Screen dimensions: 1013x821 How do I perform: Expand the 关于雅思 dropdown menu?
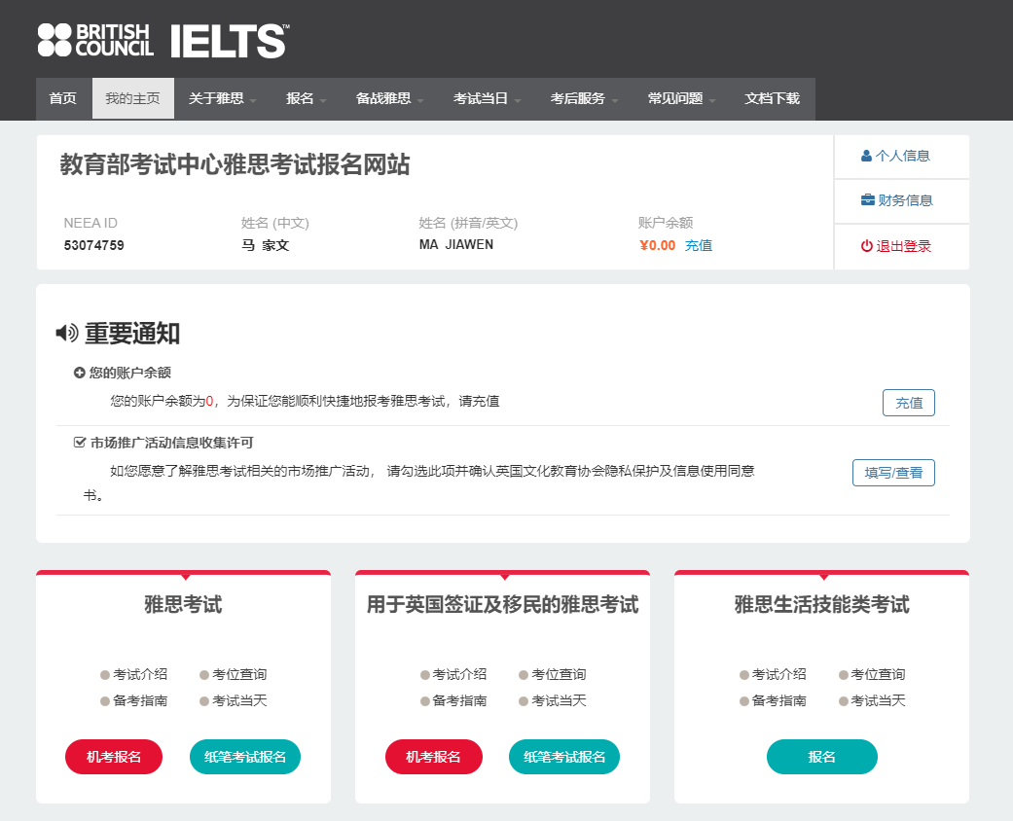click(222, 99)
